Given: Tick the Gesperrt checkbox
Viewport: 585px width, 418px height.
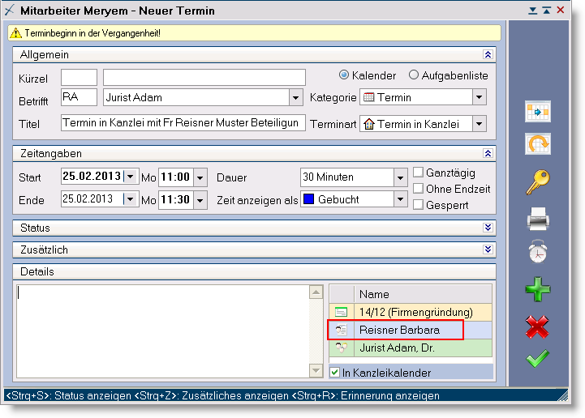Looking at the screenshot, I should click(419, 205).
